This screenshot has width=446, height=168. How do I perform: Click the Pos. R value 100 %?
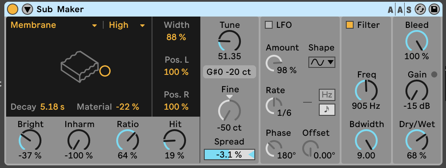click(x=176, y=107)
